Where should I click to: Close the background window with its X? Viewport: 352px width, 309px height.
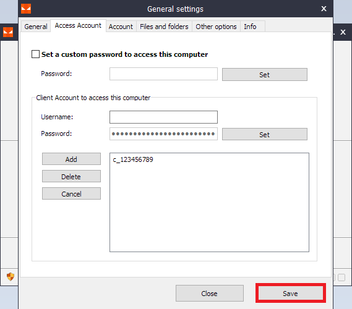tap(343, 32)
